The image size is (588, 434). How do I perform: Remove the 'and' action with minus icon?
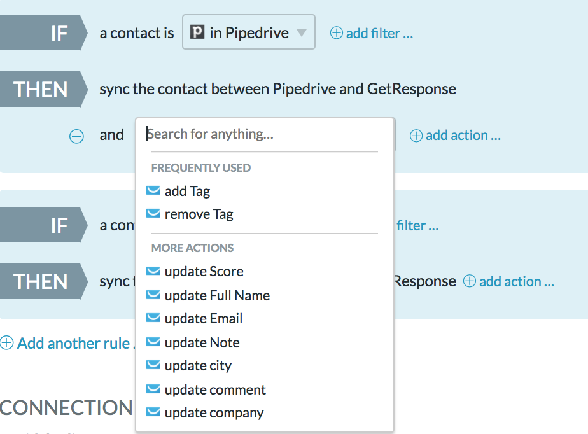(76, 136)
